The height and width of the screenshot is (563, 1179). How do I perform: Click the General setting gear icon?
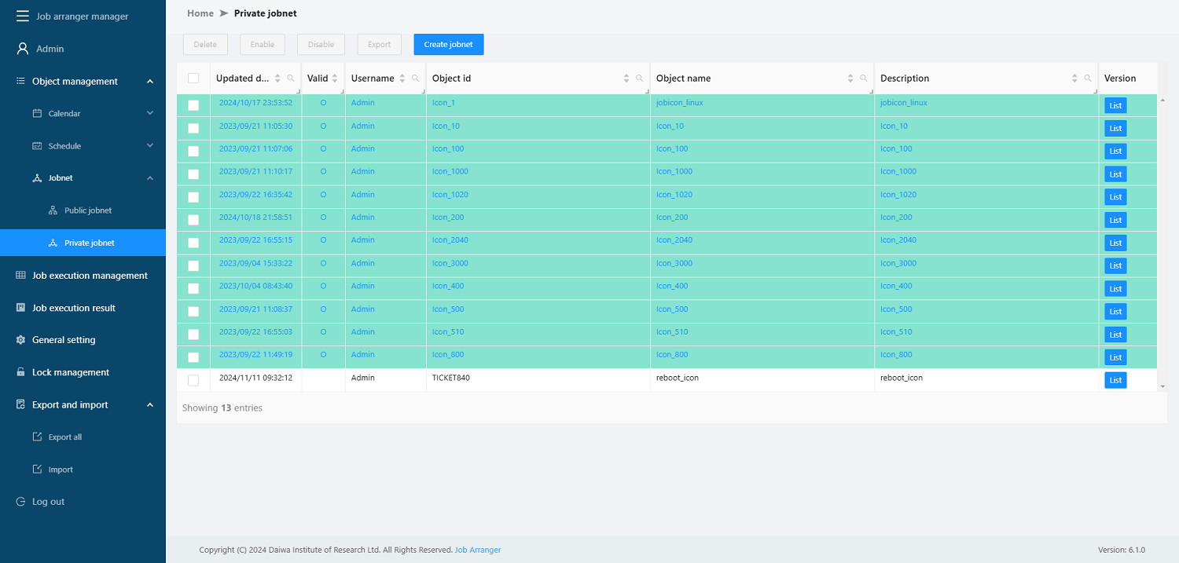20,340
